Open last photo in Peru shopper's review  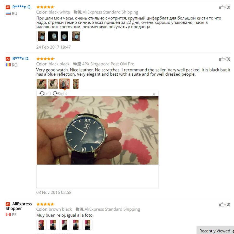(87, 225)
